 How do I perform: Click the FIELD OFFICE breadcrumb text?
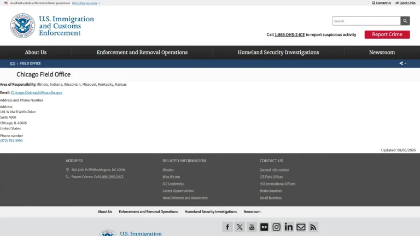tap(31, 63)
